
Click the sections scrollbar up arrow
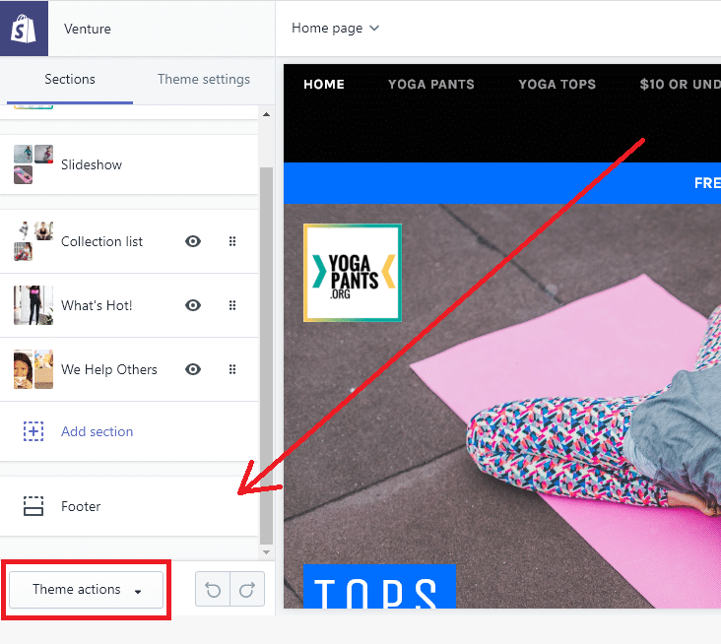266,114
